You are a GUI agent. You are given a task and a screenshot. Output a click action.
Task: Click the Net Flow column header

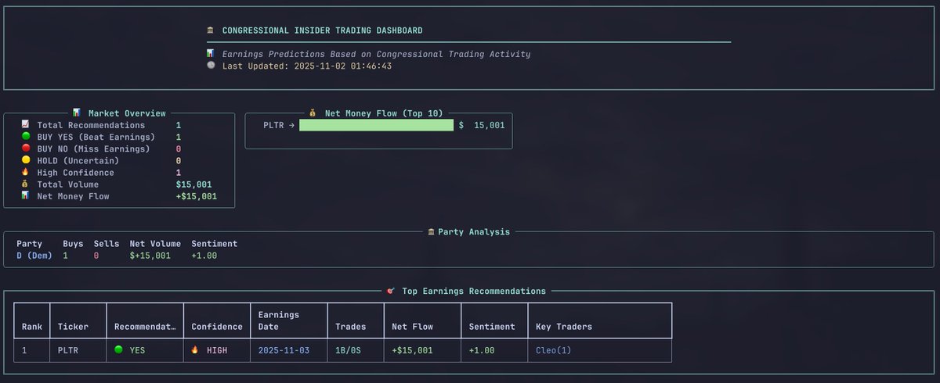(x=412, y=327)
